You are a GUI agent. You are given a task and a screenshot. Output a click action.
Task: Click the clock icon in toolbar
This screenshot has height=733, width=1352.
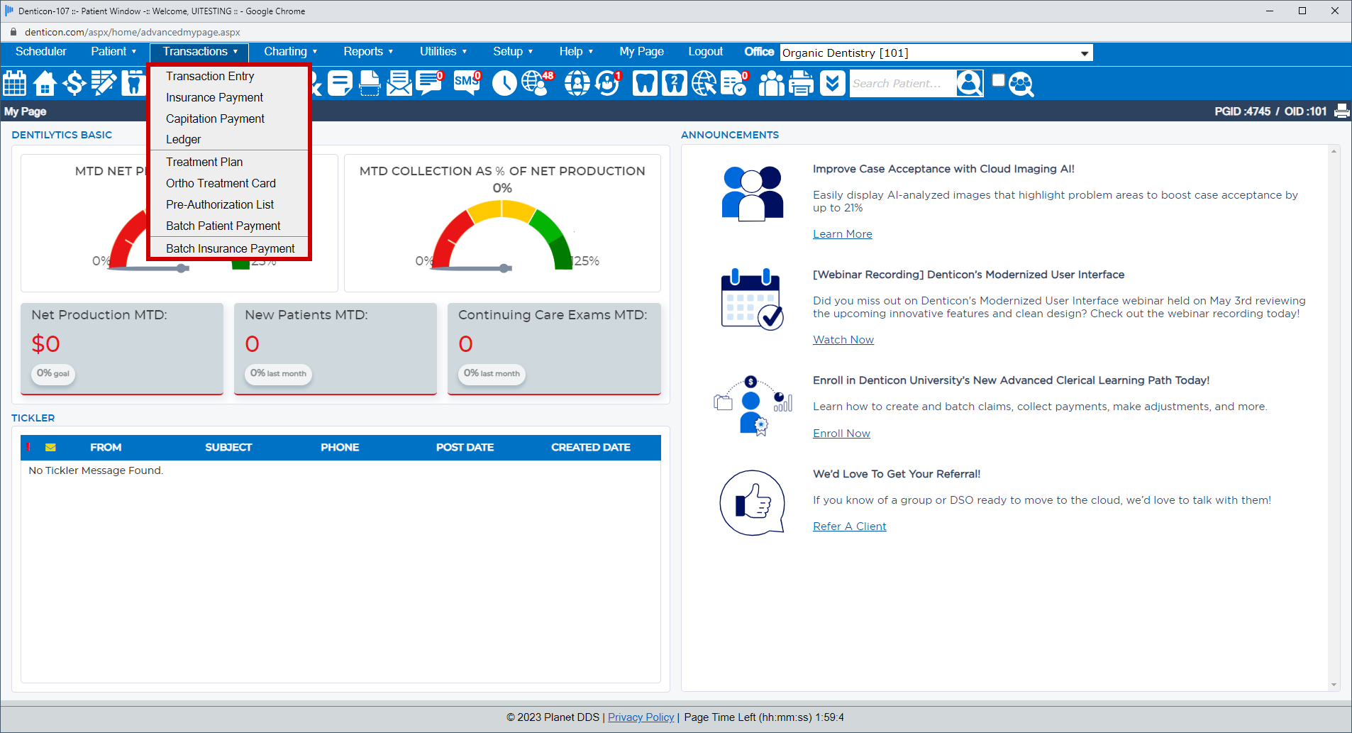(x=504, y=83)
